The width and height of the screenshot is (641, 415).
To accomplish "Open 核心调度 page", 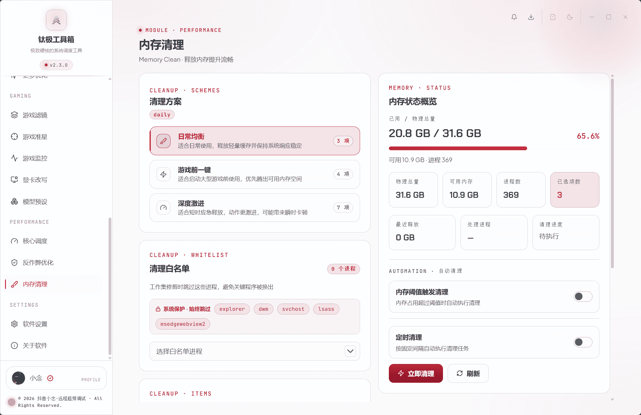I will pos(54,241).
